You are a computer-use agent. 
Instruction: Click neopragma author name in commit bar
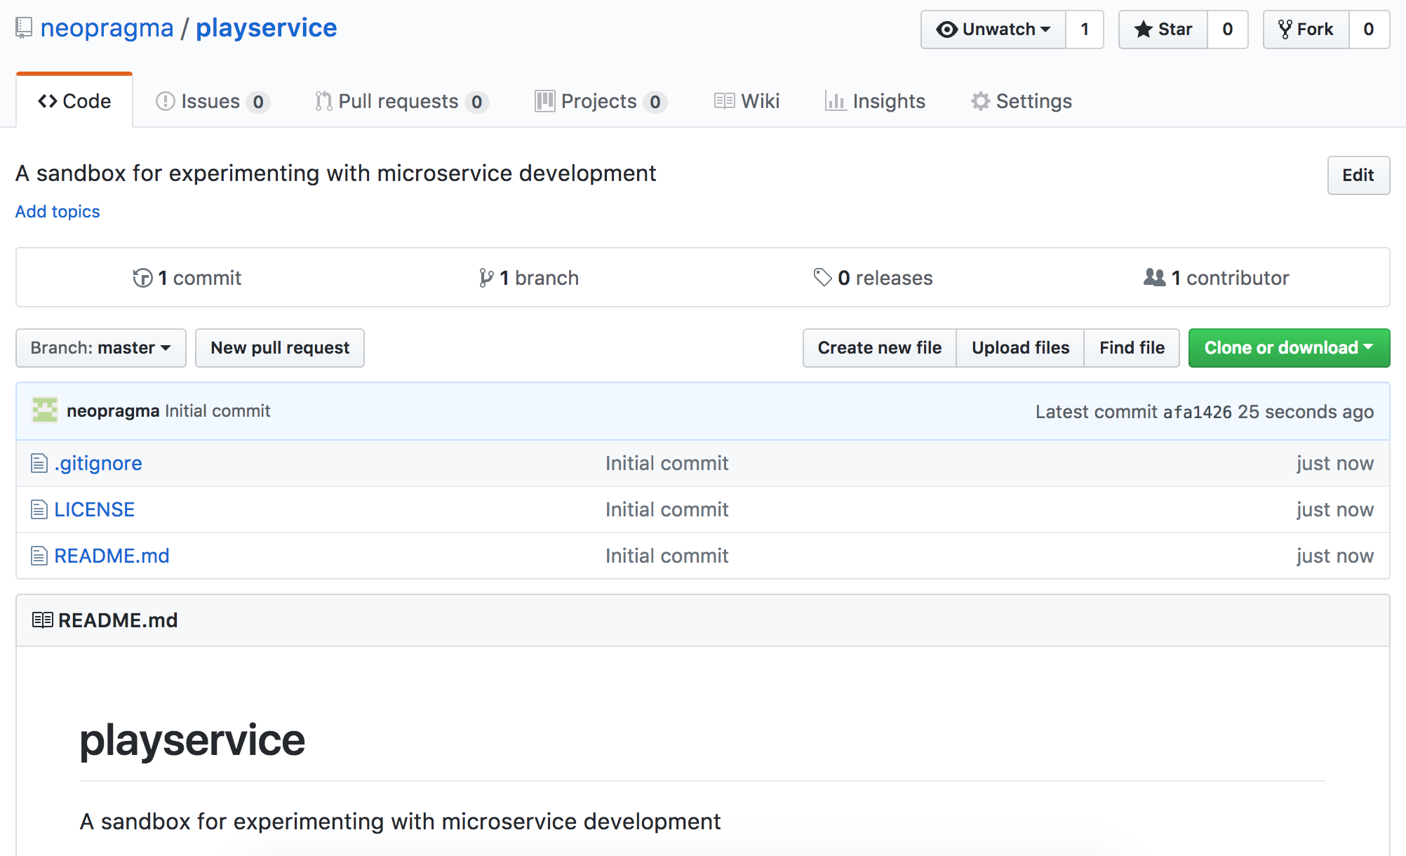pyautogui.click(x=113, y=410)
